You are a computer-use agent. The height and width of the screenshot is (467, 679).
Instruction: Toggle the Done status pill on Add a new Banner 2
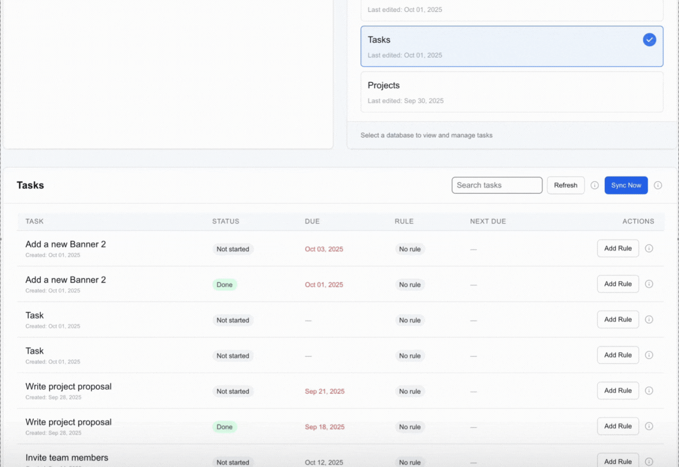[x=224, y=284]
